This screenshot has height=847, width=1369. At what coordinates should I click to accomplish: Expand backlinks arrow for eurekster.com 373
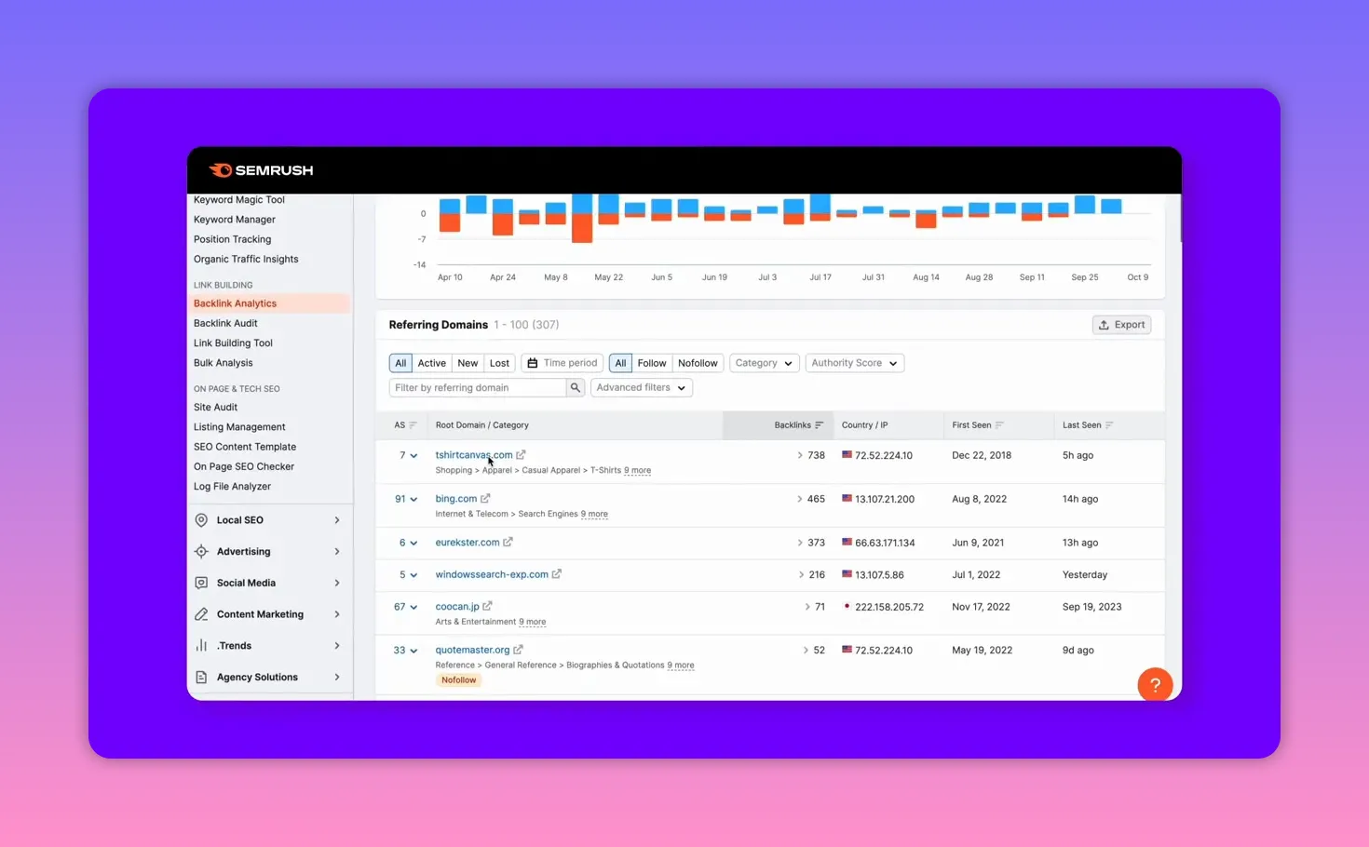(x=799, y=543)
